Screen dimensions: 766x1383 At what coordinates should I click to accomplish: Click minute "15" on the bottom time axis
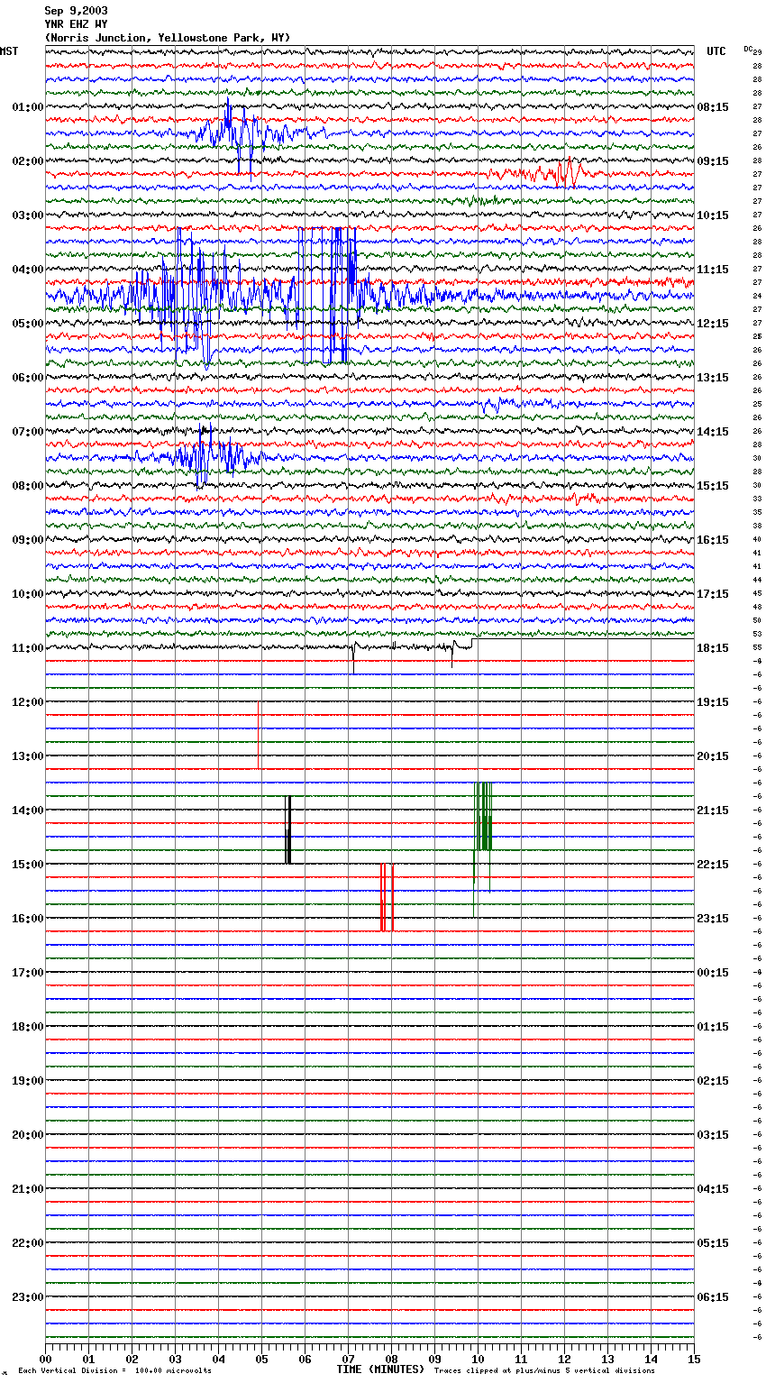click(694, 1359)
